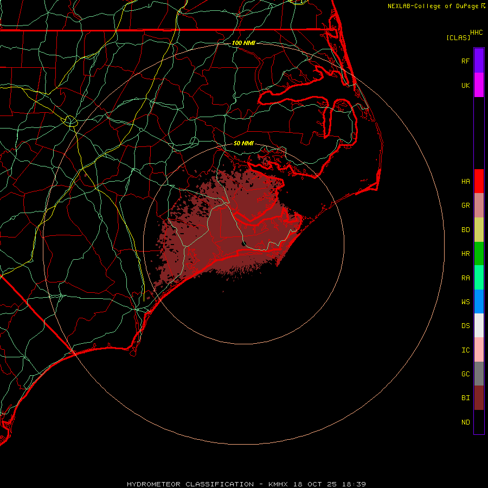This screenshot has width=488, height=488.
Task: Click the GR pink-brown legend swatch
Action: (x=479, y=206)
